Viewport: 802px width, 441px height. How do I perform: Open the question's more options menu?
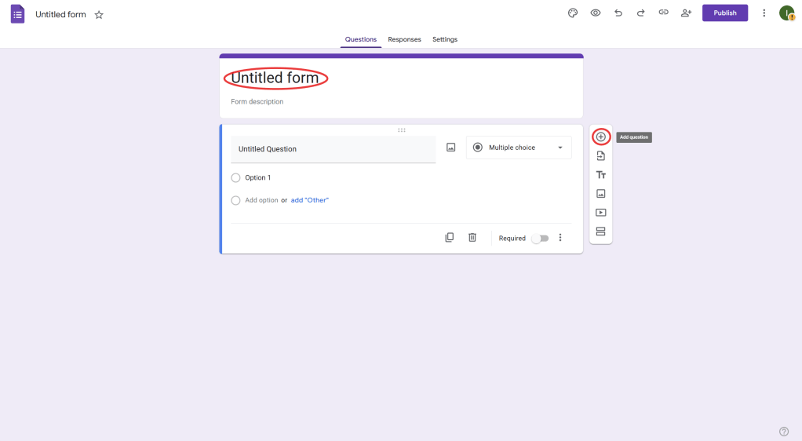560,238
